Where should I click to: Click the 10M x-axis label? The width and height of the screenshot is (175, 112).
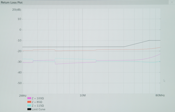(83, 96)
